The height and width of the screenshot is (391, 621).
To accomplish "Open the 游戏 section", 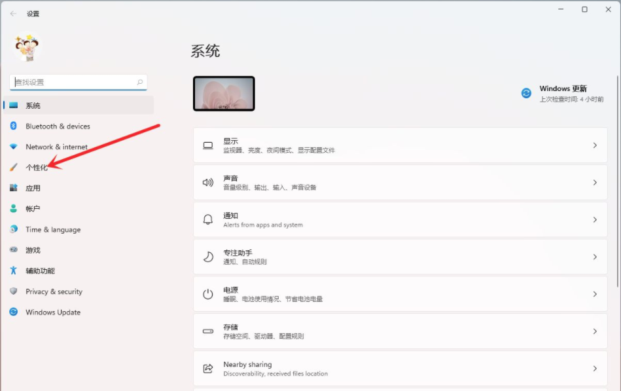I will tap(79, 250).
